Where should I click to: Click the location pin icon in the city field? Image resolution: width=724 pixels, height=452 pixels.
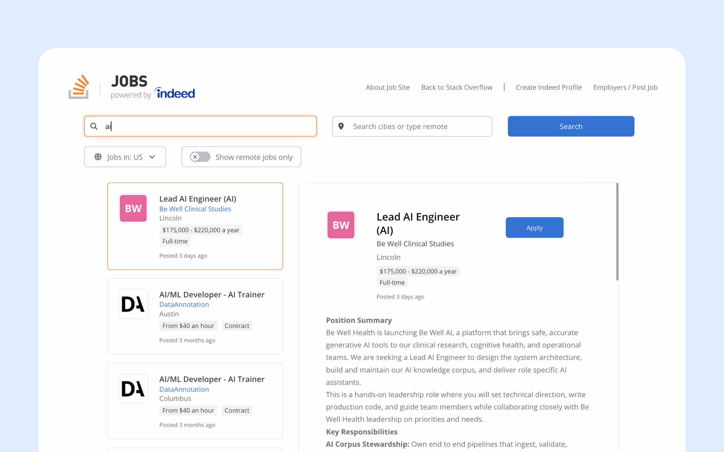pos(341,126)
